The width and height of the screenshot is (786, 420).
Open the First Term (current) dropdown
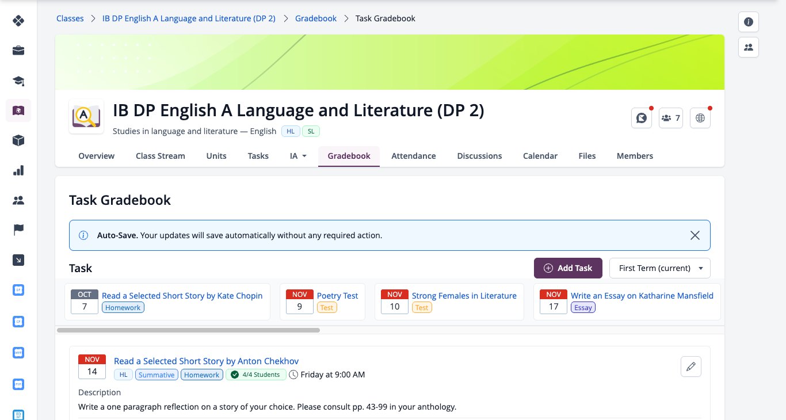[660, 268]
